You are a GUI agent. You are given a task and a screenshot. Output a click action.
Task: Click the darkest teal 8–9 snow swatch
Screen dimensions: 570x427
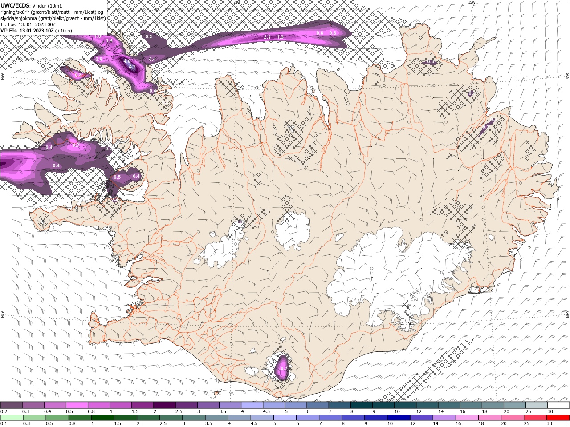coord(361,405)
